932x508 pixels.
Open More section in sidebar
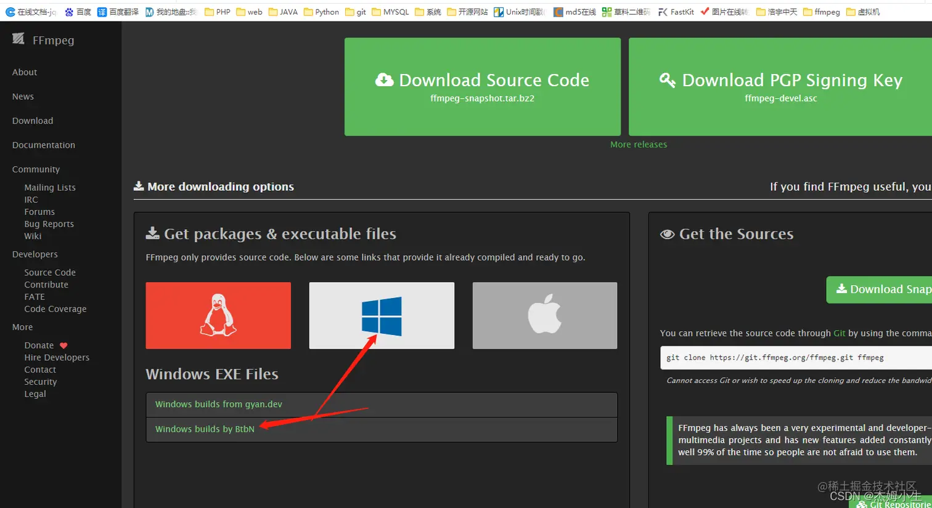[x=22, y=327]
